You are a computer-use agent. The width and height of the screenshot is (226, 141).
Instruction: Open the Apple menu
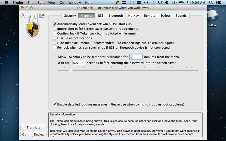pos(6,3)
